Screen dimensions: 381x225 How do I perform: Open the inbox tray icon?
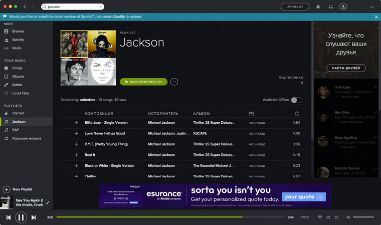(x=331, y=7)
